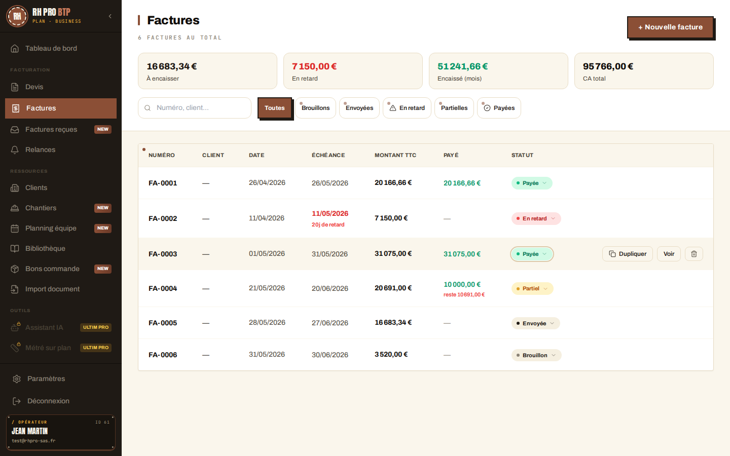Open Partiel status dropdown for FA-0004
This screenshot has height=456, width=730.
point(532,289)
